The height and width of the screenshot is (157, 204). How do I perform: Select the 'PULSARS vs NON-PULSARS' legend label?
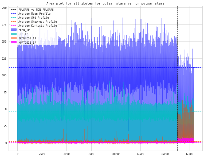pos(36,10)
